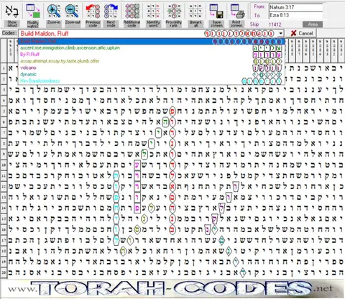Screen dimensions: 345x299
Task: Go to next code using blue-arrow icon
Action: [x=111, y=11]
